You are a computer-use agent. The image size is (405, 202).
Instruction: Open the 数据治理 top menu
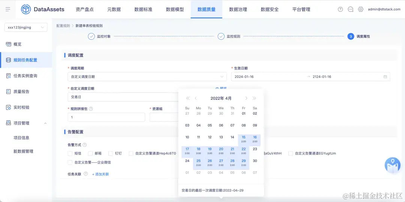pos(238,9)
